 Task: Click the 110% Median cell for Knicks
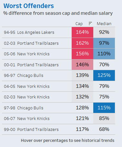pos(104,54)
